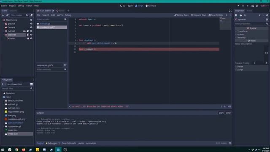This screenshot has width=270, height=152.
Task: Stop the running scene
Action: click(x=248, y=5)
